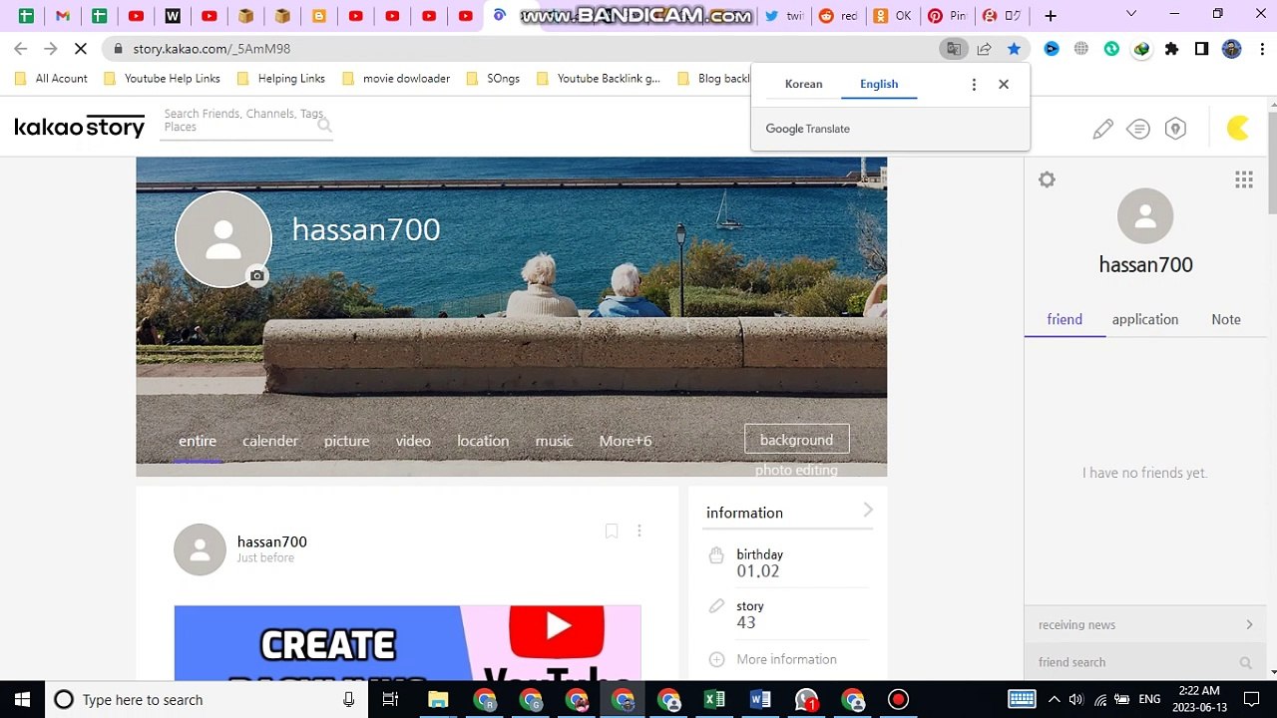Open the All Acount bookmark folder
The image size is (1277, 718).
[x=51, y=79]
